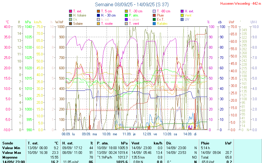Click the rain 'Total:' label

point(205,157)
